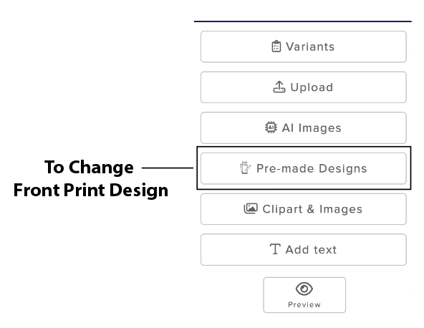Toggle the Preview eye icon
424x328 pixels.
coord(304,289)
